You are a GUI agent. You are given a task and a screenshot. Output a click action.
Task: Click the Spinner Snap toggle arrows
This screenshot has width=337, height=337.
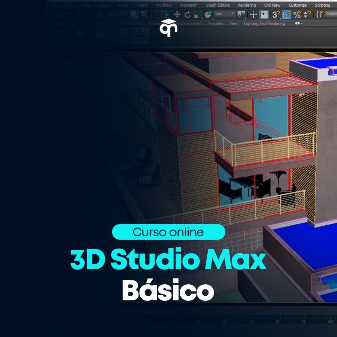[307, 14]
